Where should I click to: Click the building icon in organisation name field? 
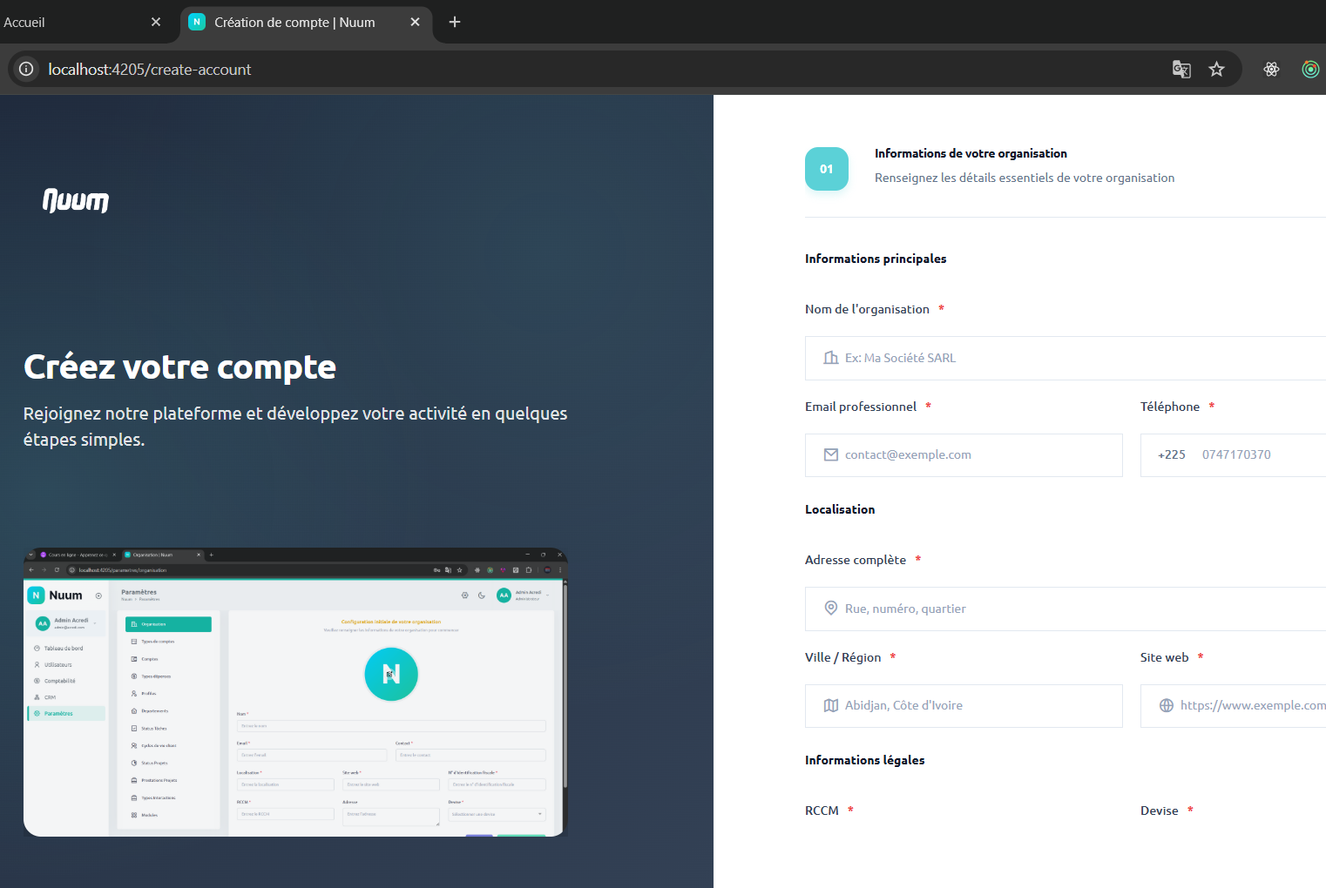[831, 358]
